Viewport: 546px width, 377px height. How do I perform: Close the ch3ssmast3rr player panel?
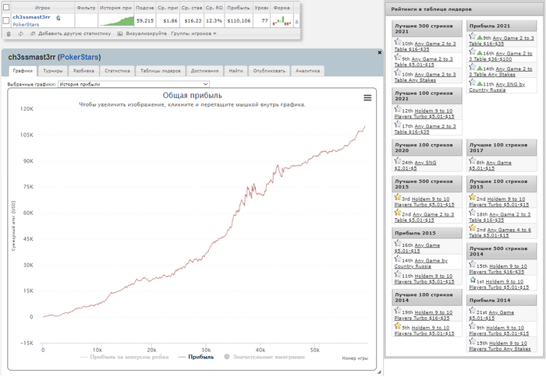click(x=380, y=52)
